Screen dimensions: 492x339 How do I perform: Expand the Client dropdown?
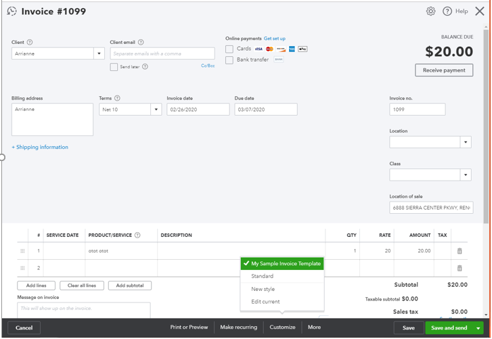tap(99, 53)
